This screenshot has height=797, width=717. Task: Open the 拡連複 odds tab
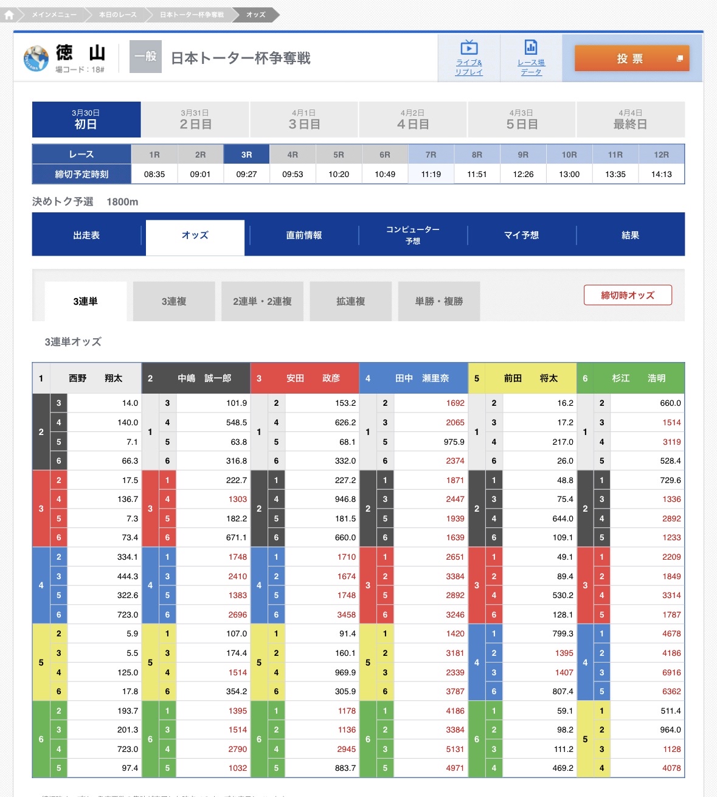pyautogui.click(x=350, y=301)
